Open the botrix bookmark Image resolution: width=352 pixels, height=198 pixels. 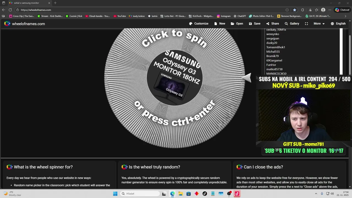coord(153,16)
